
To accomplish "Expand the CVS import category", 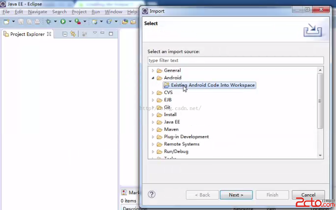I will click(153, 93).
